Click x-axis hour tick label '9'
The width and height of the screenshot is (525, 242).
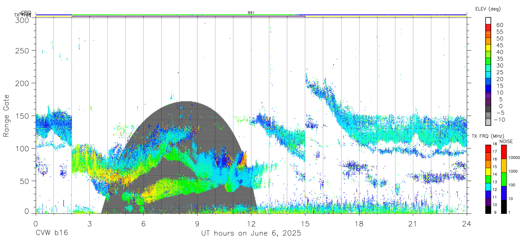click(197, 224)
